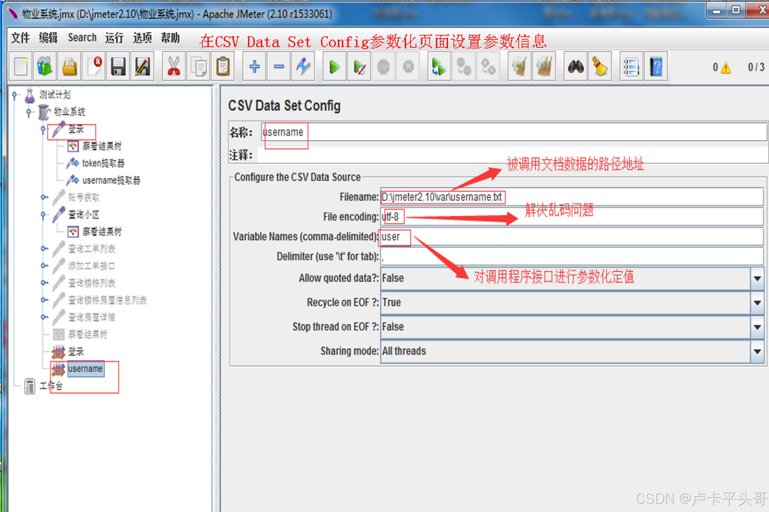This screenshot has height=512, width=769.
Task: Click the Paste clipboard icon
Action: (223, 67)
